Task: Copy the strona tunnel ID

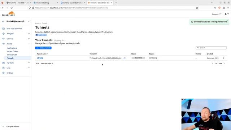Action: [125, 58]
